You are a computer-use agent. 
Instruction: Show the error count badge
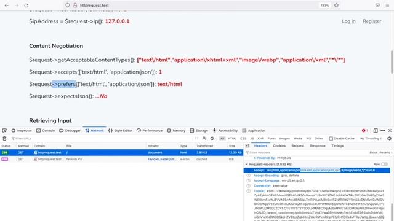tap(364, 131)
